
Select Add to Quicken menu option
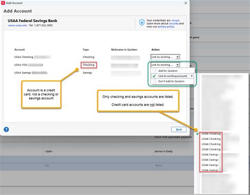pos(168,71)
